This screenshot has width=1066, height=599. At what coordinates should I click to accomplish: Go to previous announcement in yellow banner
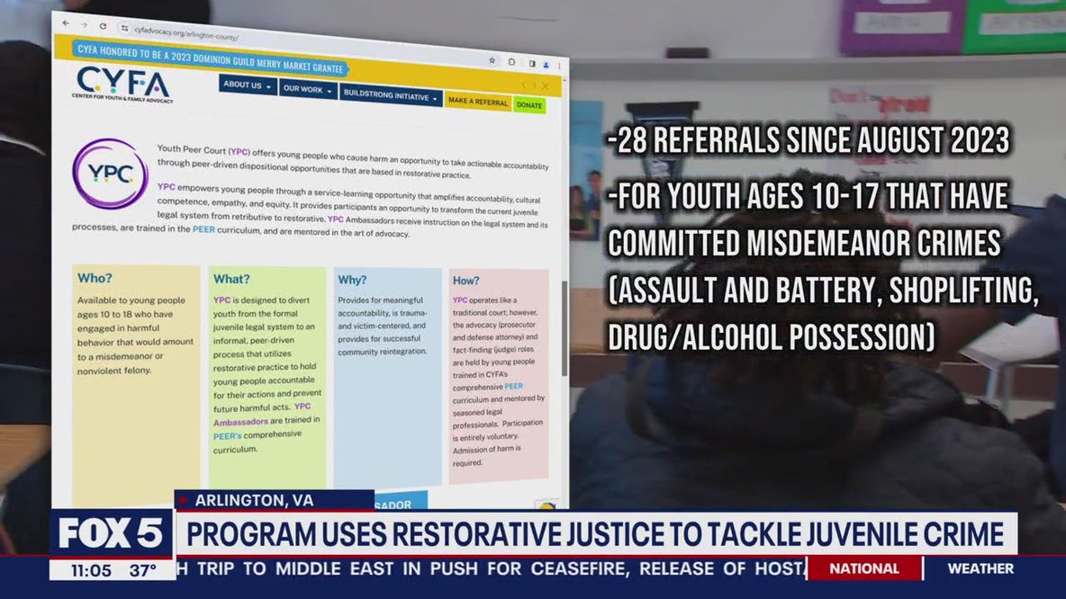click(x=523, y=85)
